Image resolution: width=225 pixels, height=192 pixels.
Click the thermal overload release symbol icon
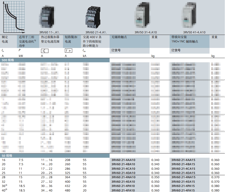click(x=45, y=51)
